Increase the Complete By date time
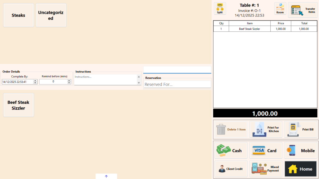 click(x=35, y=81)
